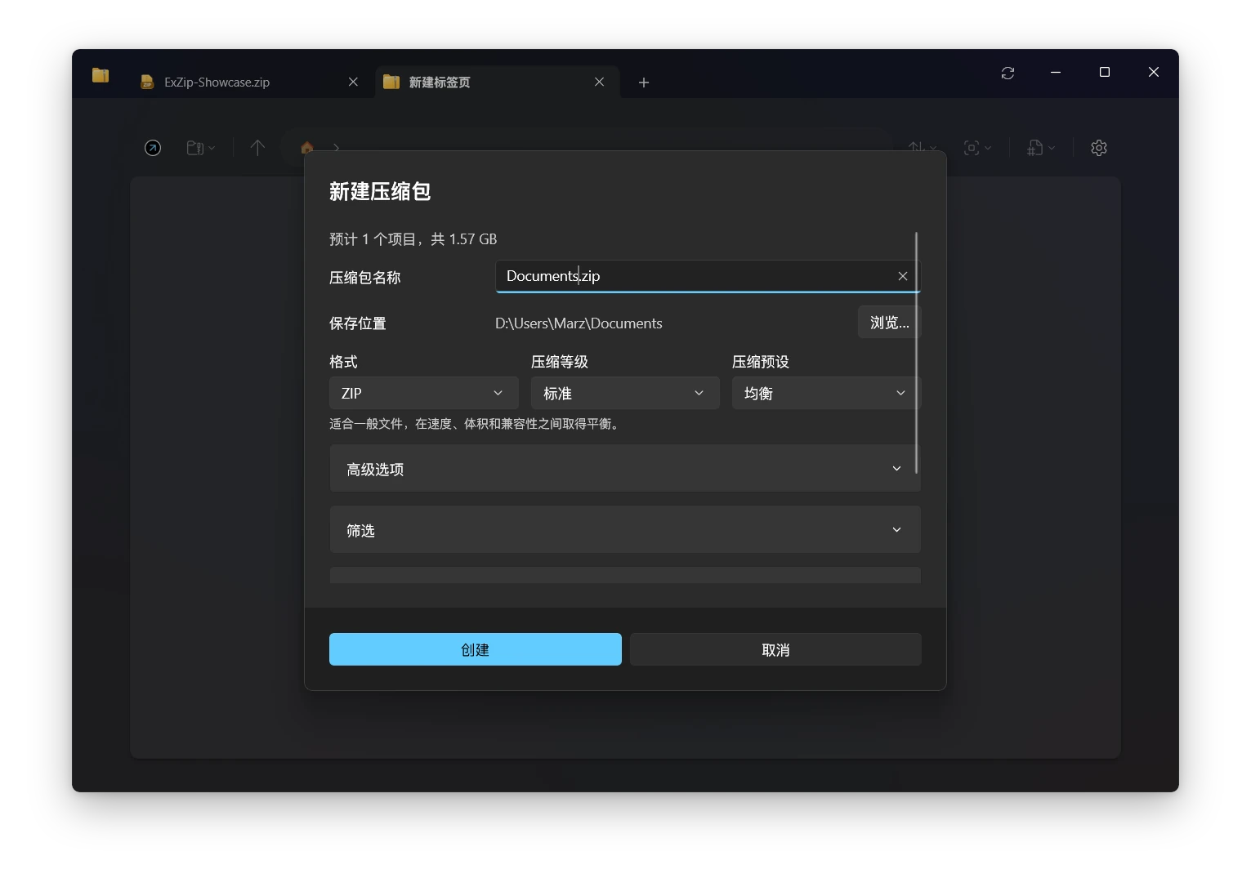Click the refresh icon in title bar

click(x=1008, y=73)
